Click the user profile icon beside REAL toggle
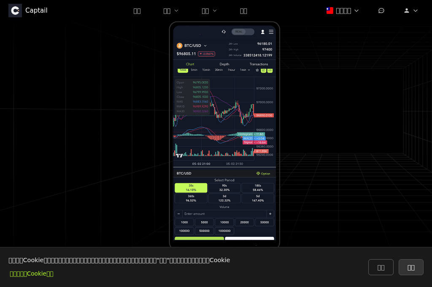432x287 pixels. [x=262, y=32]
